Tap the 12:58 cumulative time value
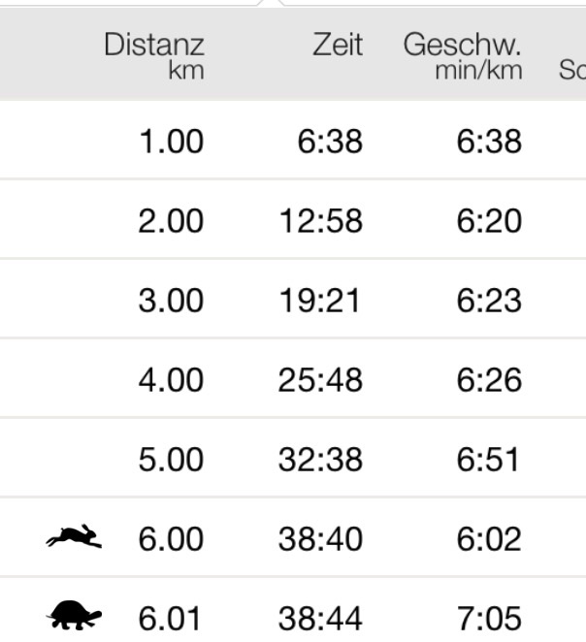Image resolution: width=586 pixels, height=642 pixels. [x=320, y=221]
